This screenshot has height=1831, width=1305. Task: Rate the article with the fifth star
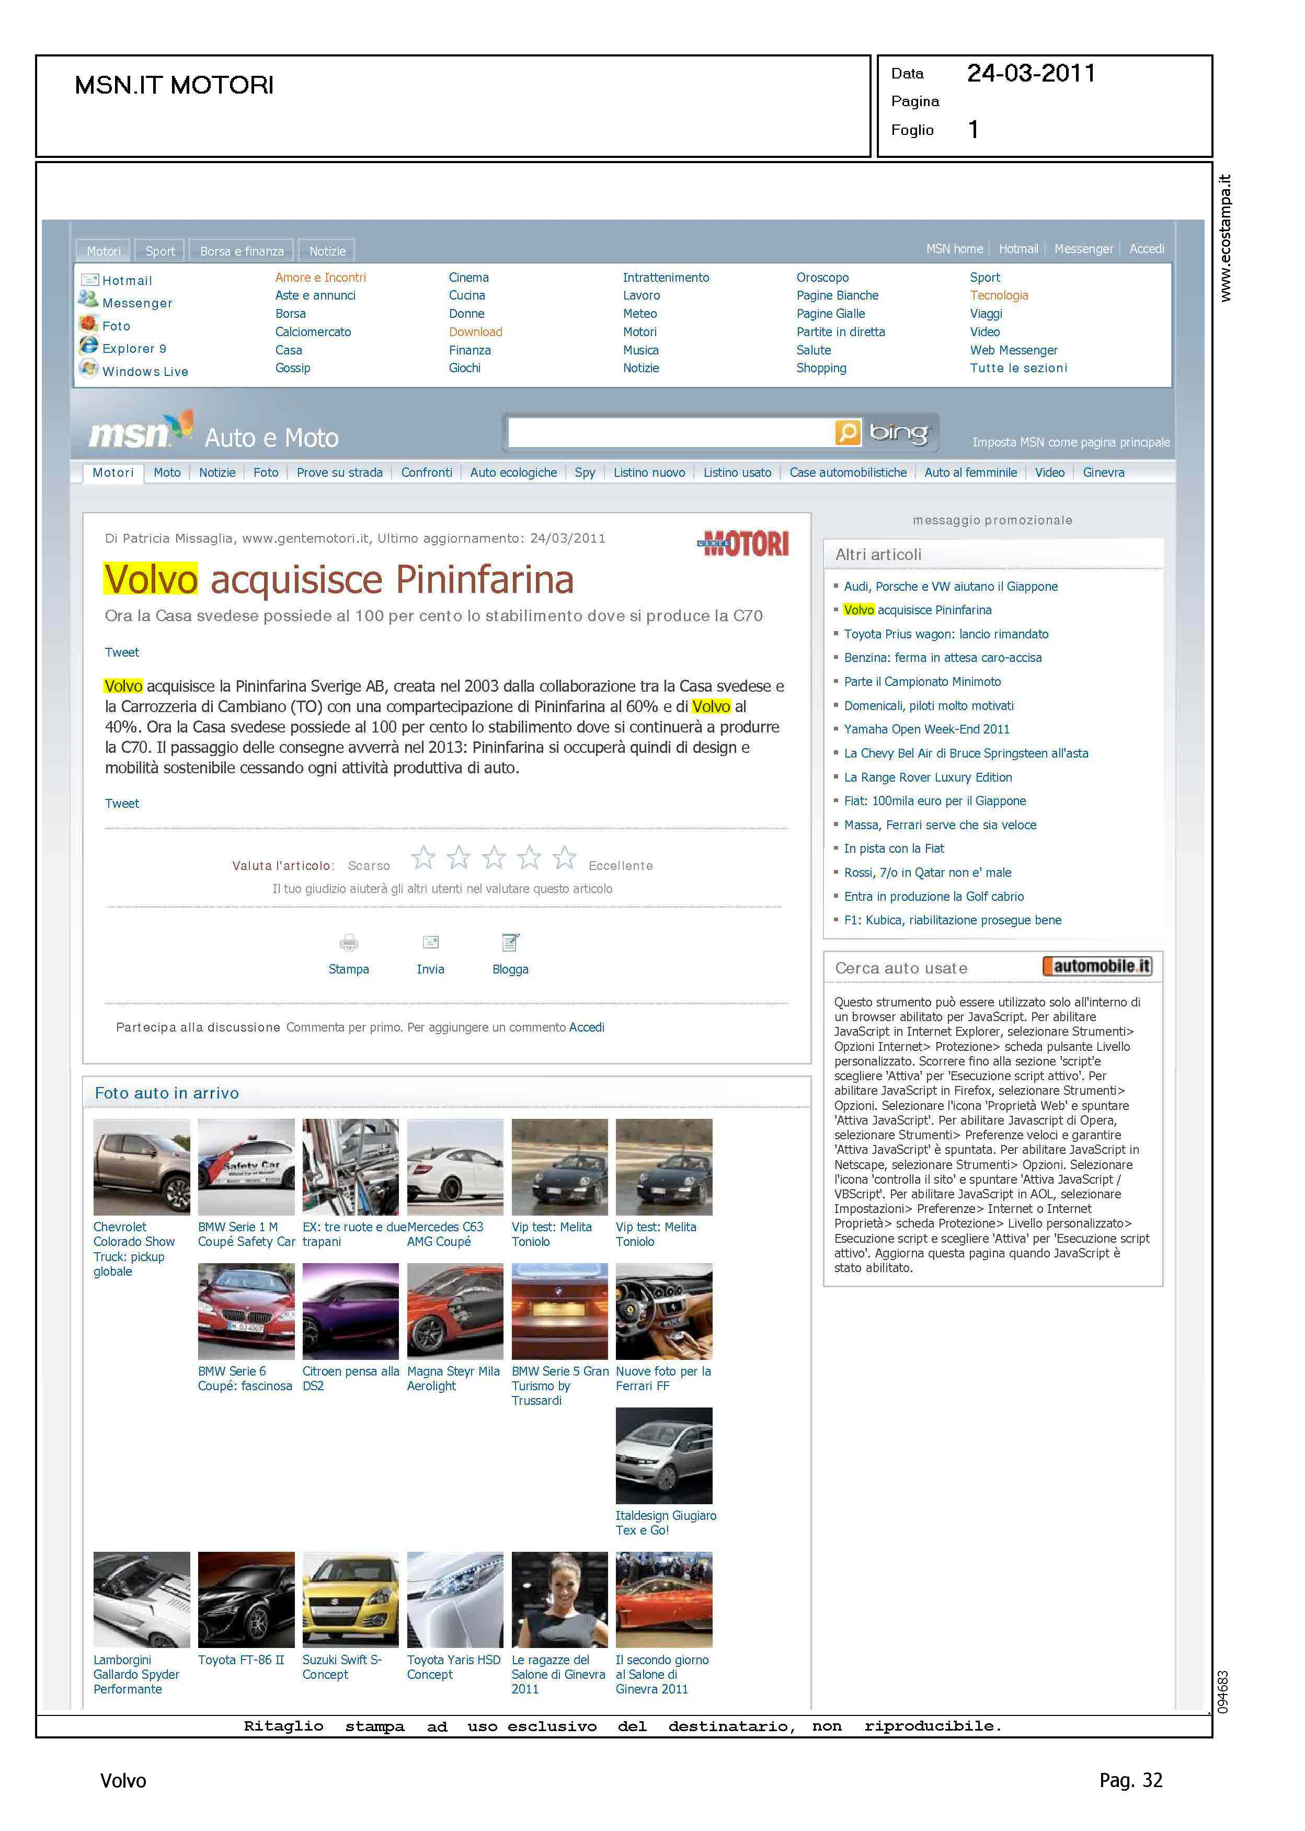coord(565,857)
